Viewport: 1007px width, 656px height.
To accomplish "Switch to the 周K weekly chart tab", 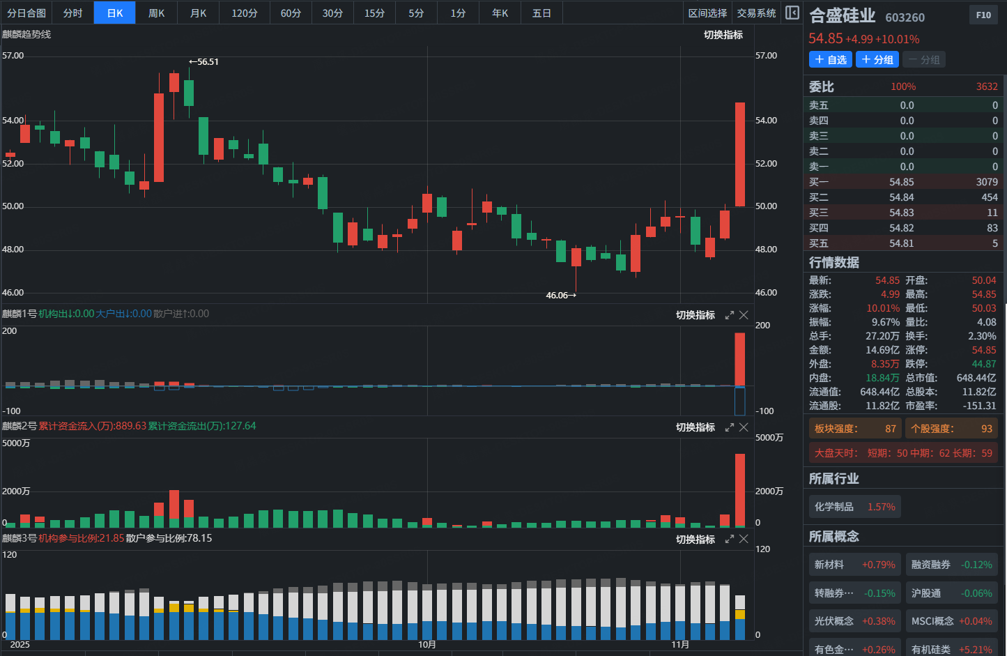I will pyautogui.click(x=157, y=13).
